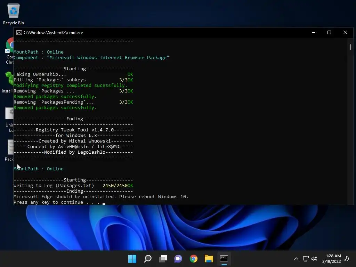Minimize the cmd.exe window

(314, 32)
